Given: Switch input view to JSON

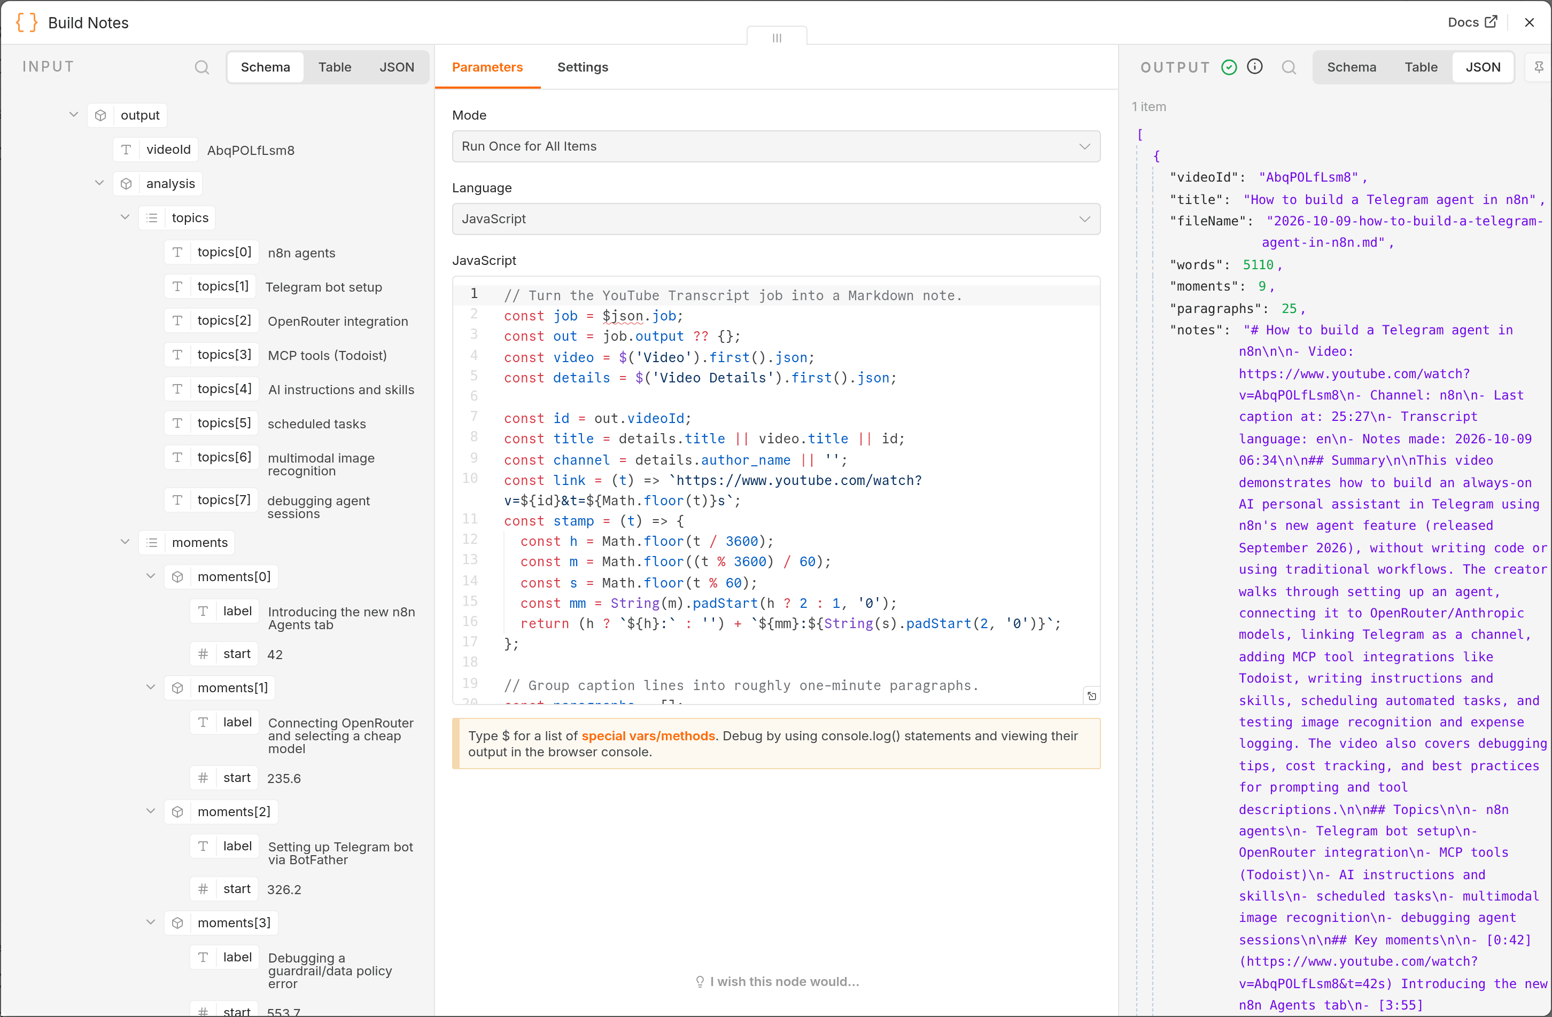Looking at the screenshot, I should (397, 67).
